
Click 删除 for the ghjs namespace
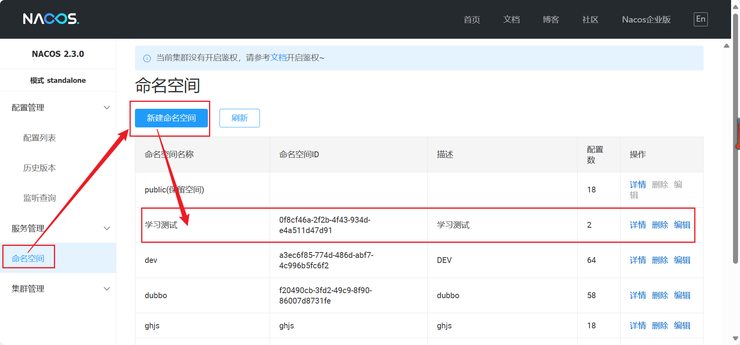pyautogui.click(x=660, y=326)
